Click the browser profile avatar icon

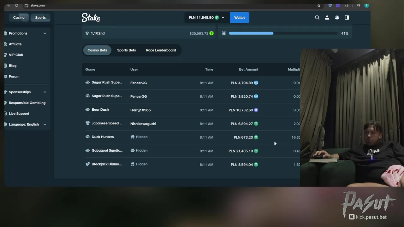pyautogui.click(x=366, y=5)
